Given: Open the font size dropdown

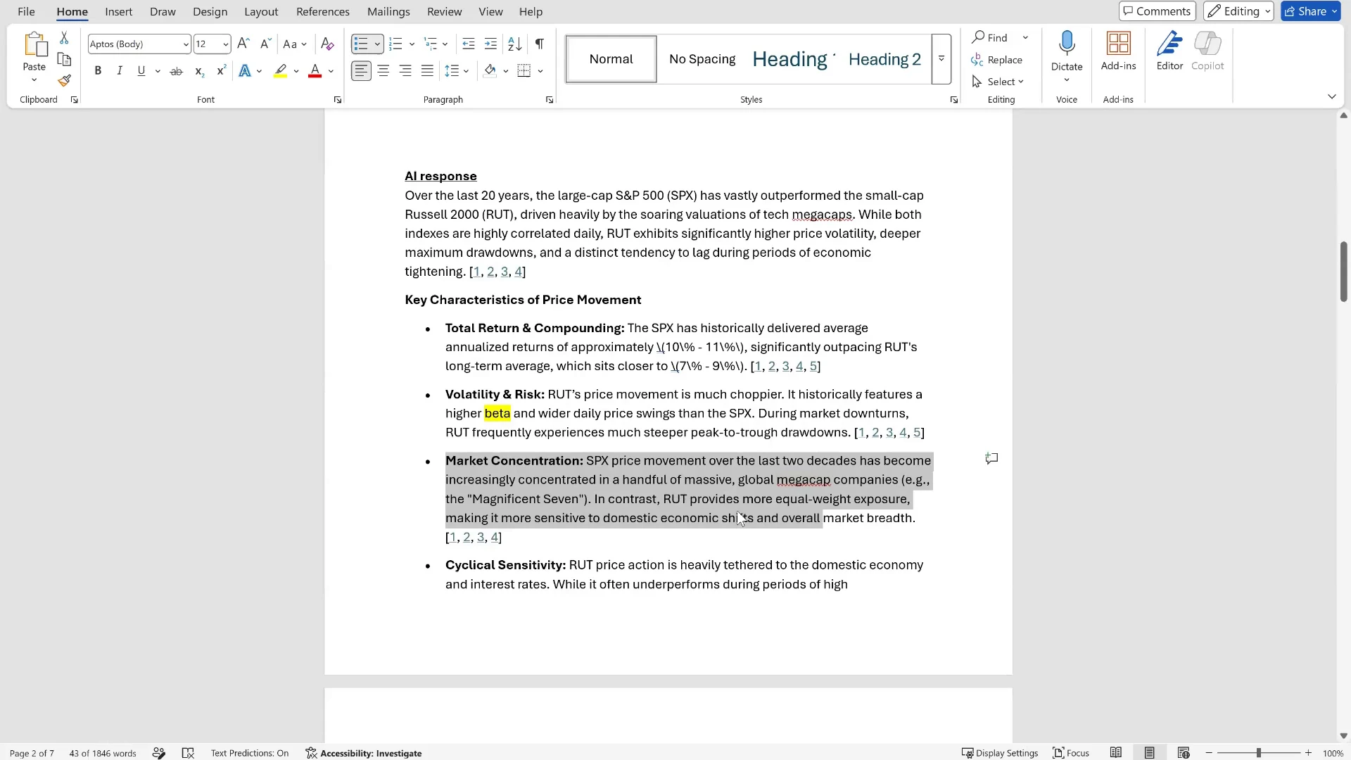Looking at the screenshot, I should pyautogui.click(x=225, y=44).
